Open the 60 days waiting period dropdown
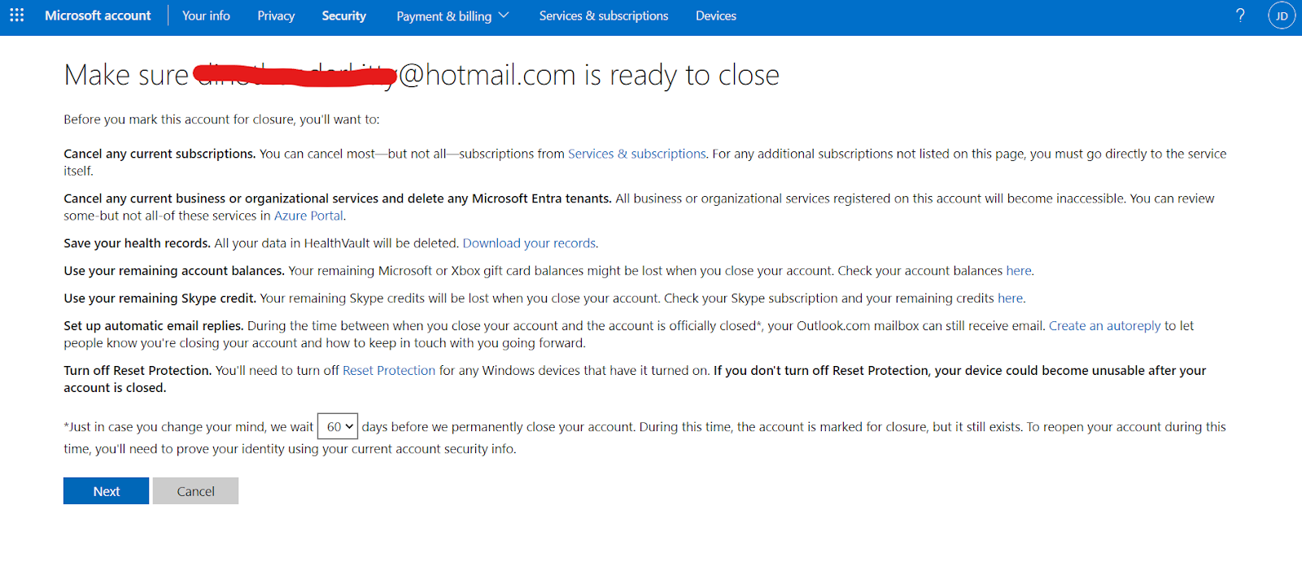The height and width of the screenshot is (562, 1302). [337, 426]
